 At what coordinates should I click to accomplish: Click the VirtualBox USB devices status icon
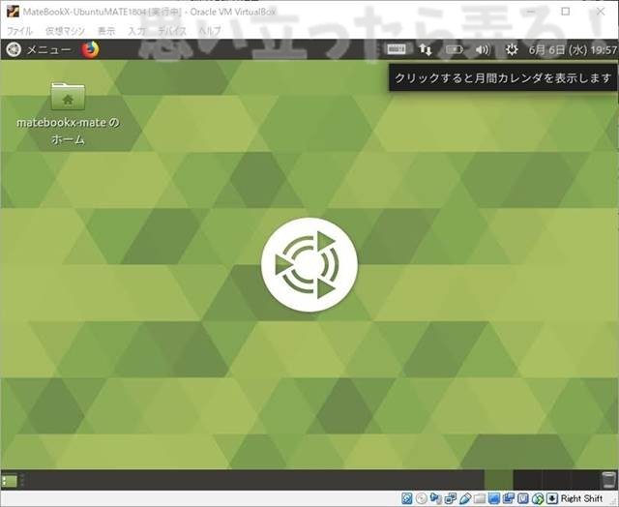click(465, 498)
